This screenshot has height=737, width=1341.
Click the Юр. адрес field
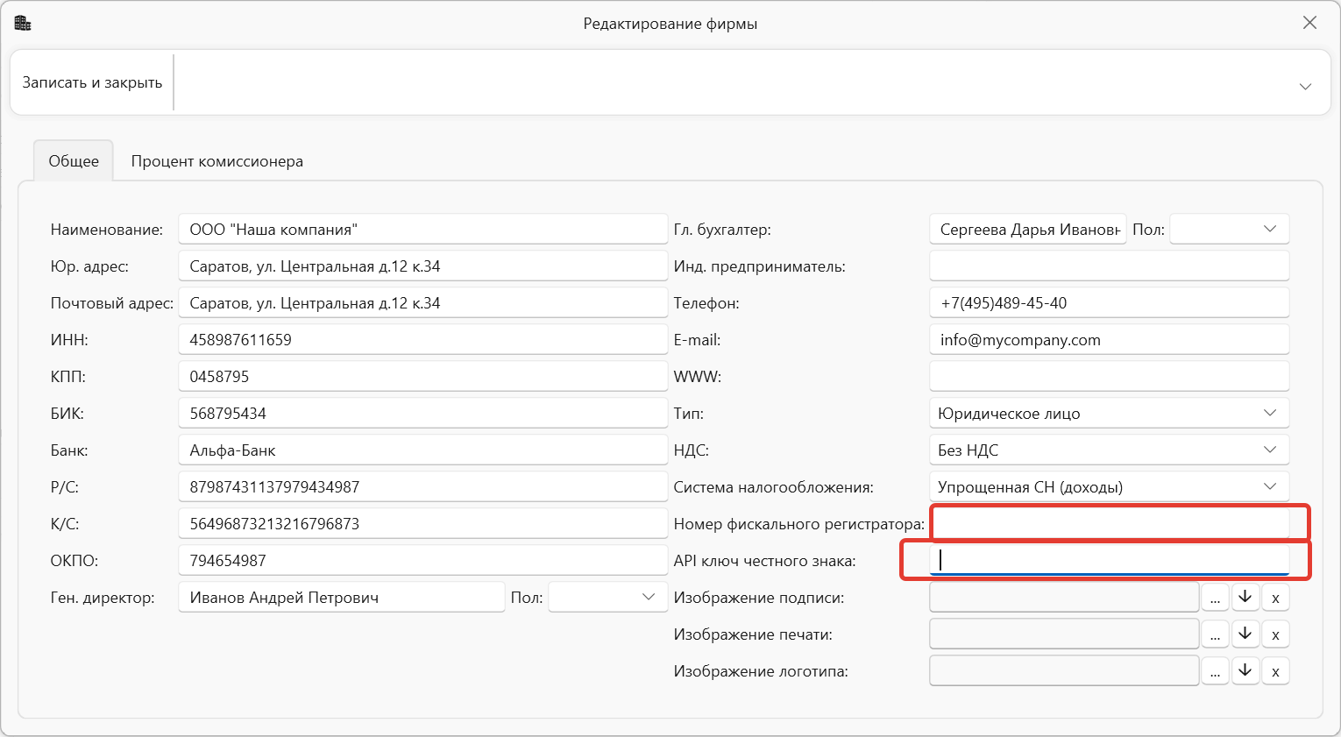[x=422, y=266]
